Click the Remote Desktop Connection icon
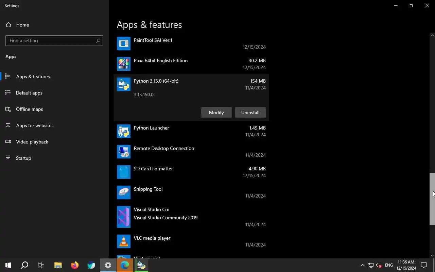This screenshot has height=272, width=435. click(124, 152)
